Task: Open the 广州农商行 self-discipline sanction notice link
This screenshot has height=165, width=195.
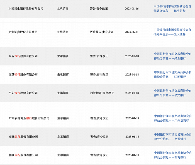Action: [x=173, y=118]
